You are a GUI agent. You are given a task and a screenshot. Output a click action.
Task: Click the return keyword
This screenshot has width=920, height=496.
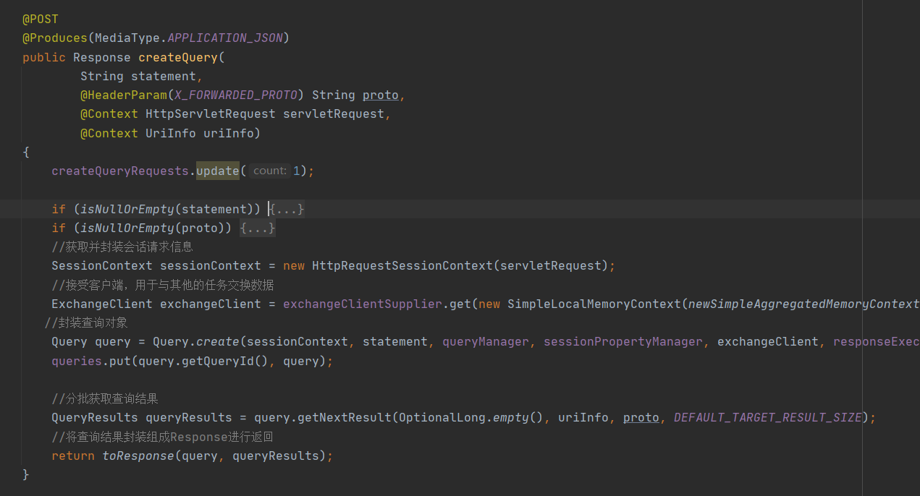point(73,456)
